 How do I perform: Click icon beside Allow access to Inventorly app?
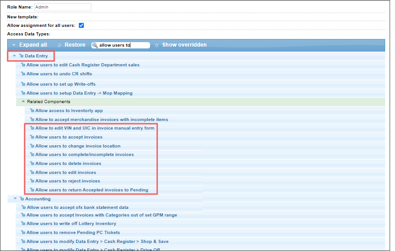click(32, 110)
